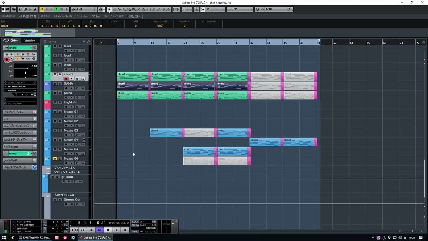Switch to the Visibility tab
The width and height of the screenshot is (428, 241).
point(29,41)
